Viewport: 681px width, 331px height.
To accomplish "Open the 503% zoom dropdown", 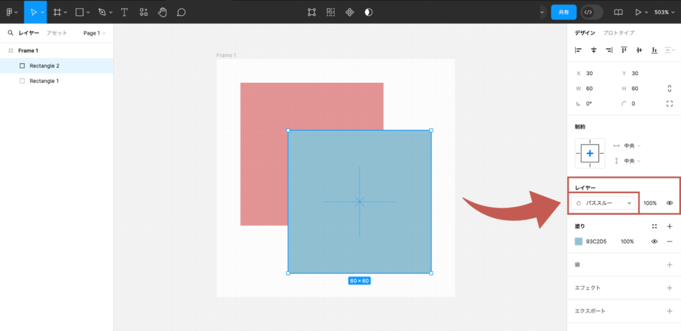I will coord(664,12).
